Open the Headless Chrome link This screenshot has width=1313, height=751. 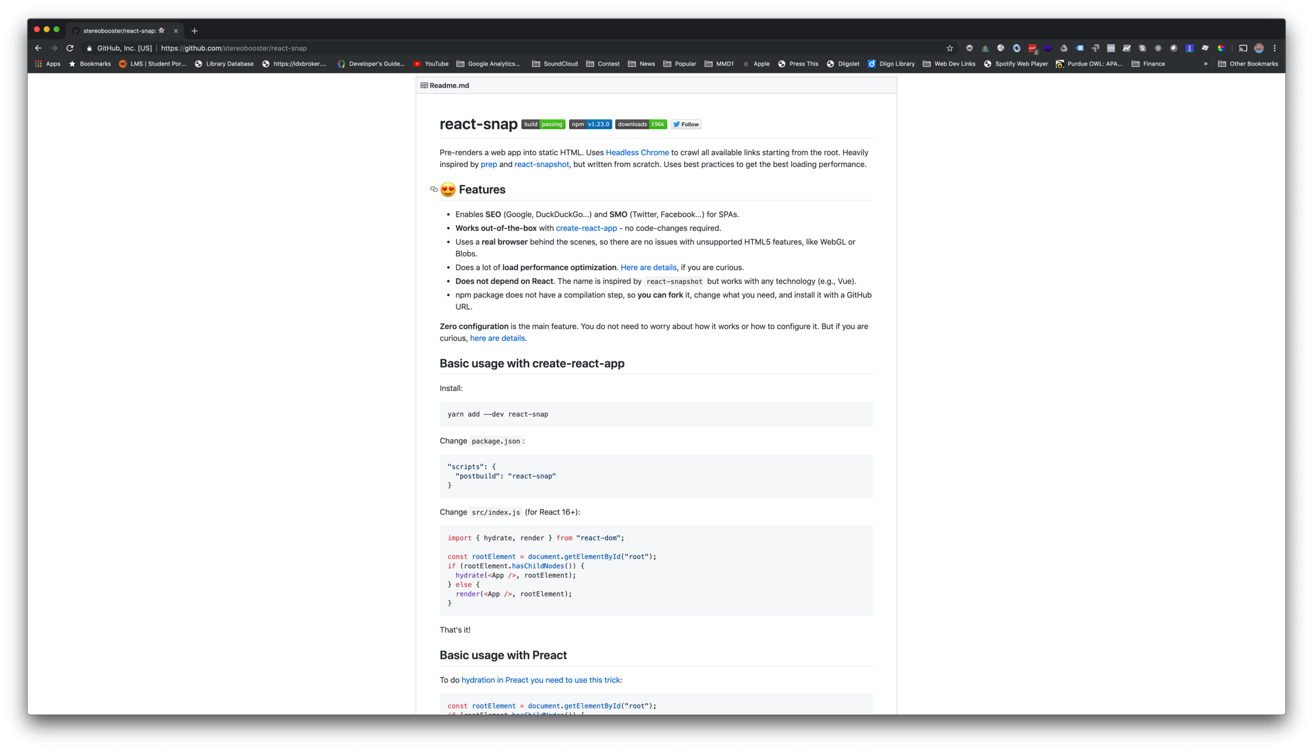point(637,152)
